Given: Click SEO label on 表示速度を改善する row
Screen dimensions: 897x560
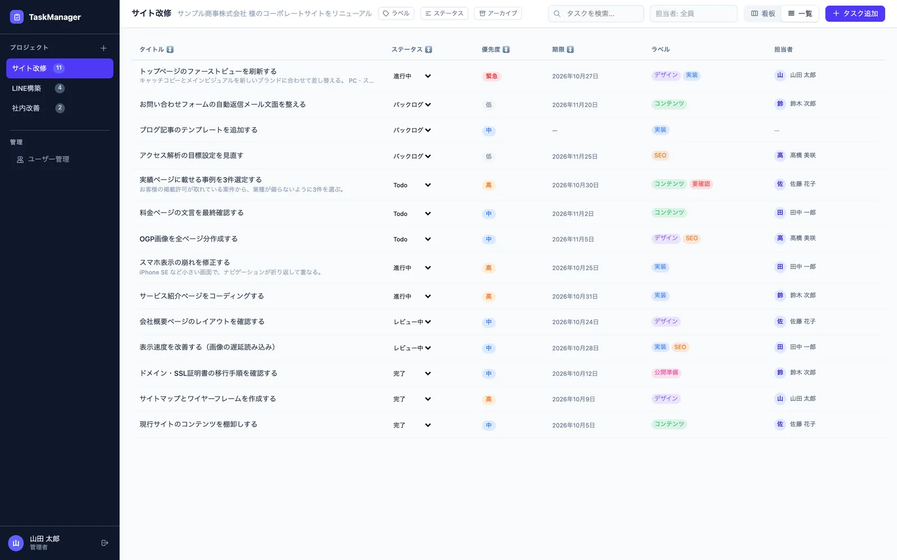Looking at the screenshot, I should (x=680, y=347).
